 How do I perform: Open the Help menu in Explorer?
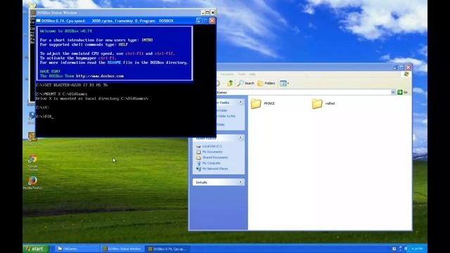tap(252, 74)
